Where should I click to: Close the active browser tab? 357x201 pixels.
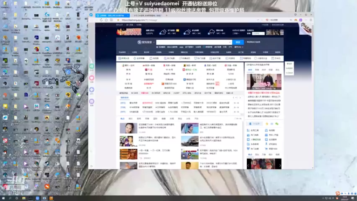pyautogui.click(x=128, y=16)
